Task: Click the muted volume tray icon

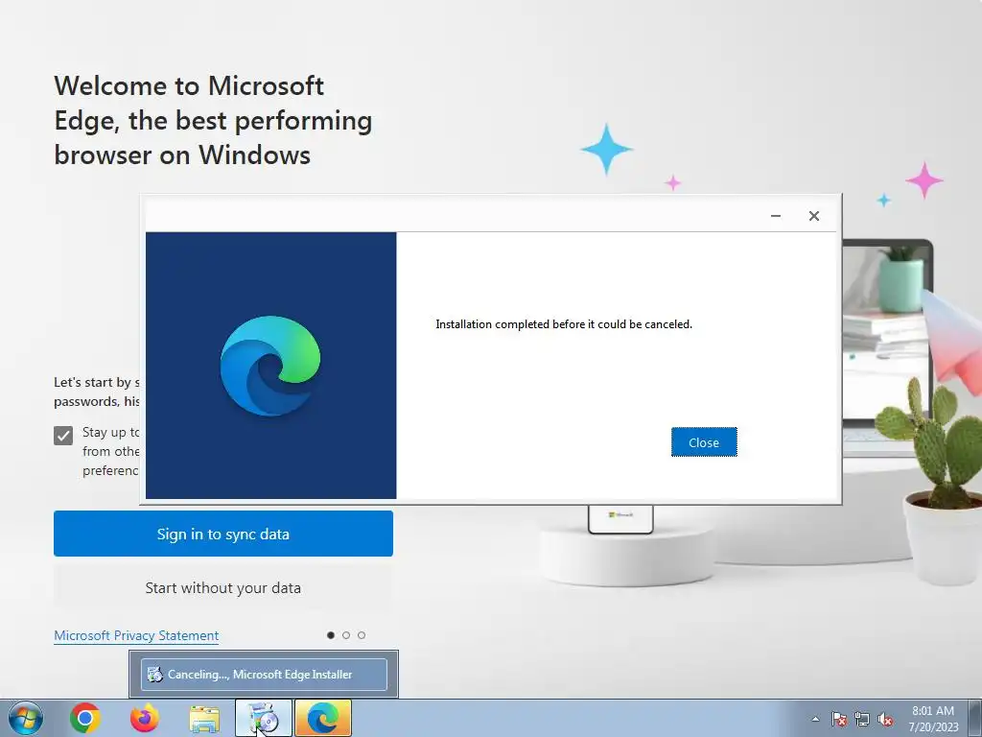Action: pyautogui.click(x=885, y=719)
